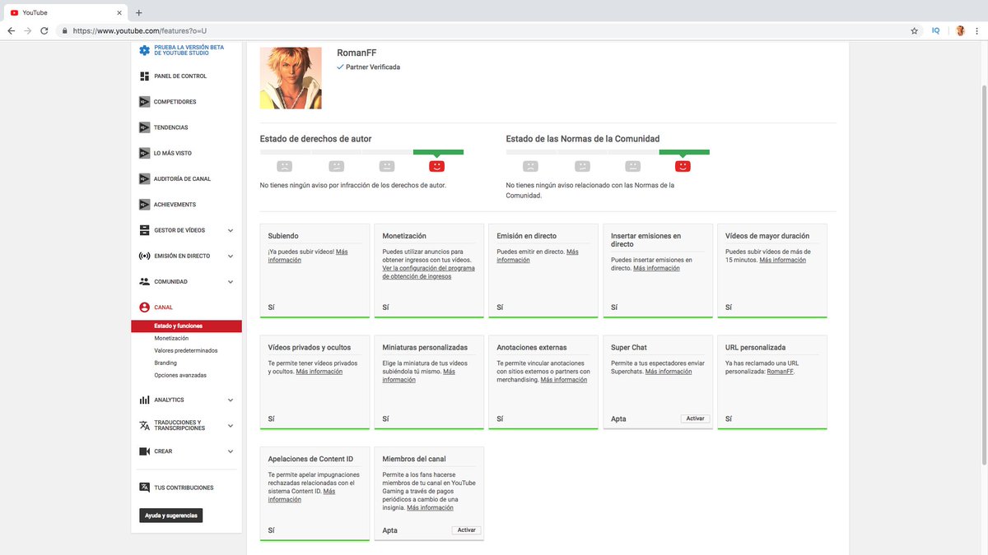988x555 pixels.
Task: Click the Partner Verificada status text
Action: tap(373, 67)
